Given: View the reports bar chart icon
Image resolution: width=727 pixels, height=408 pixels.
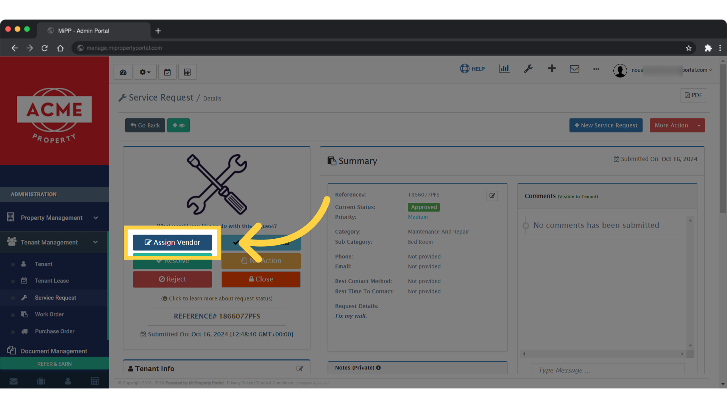Looking at the screenshot, I should 504,69.
